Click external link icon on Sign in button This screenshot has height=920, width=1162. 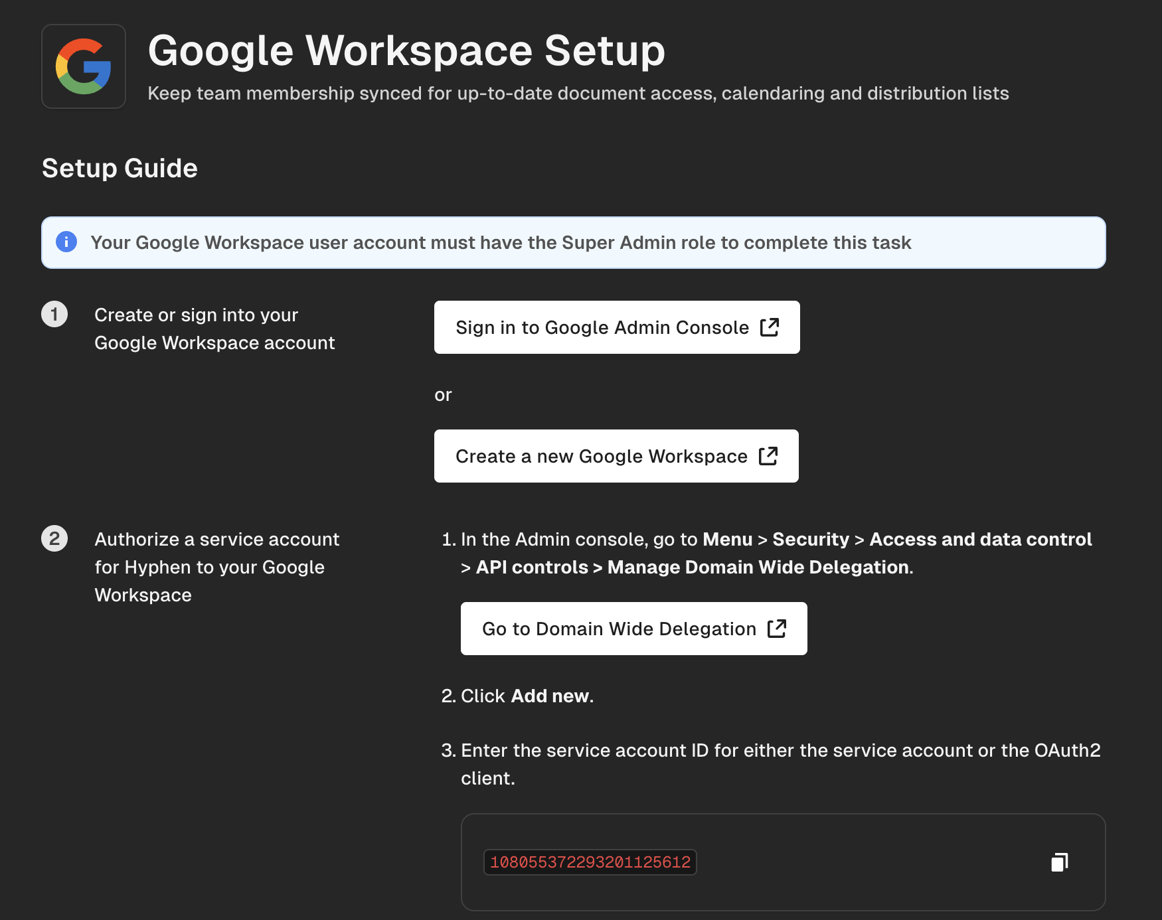(x=769, y=327)
